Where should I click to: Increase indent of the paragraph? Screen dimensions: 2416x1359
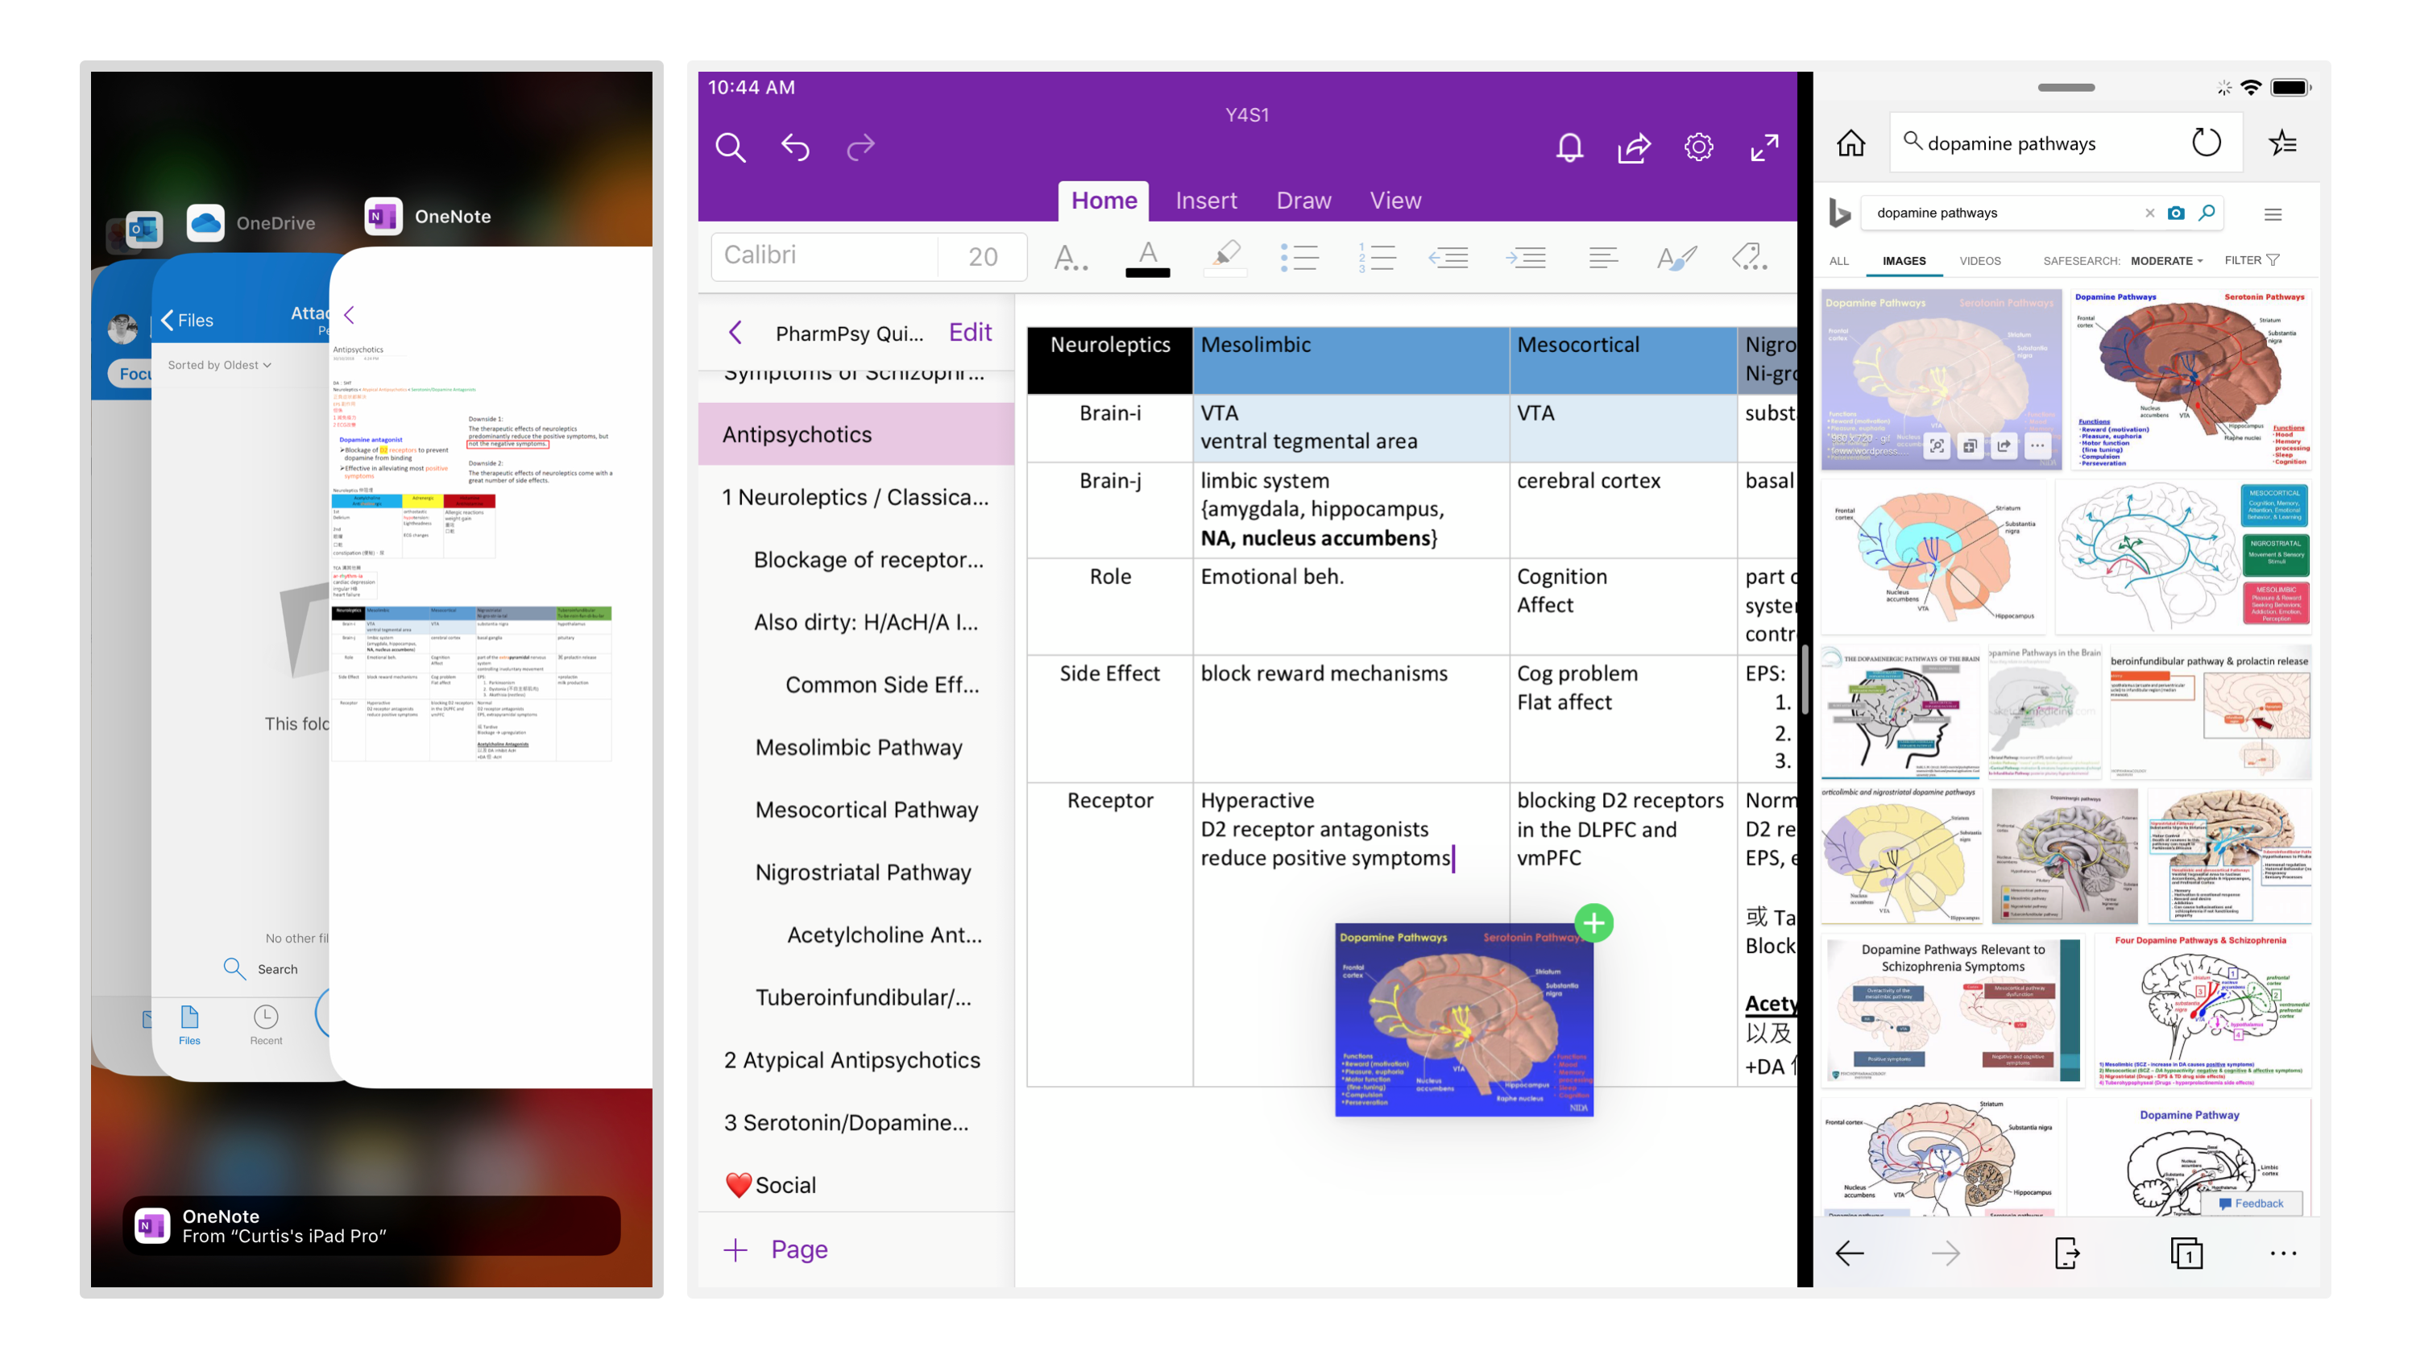tap(1526, 256)
